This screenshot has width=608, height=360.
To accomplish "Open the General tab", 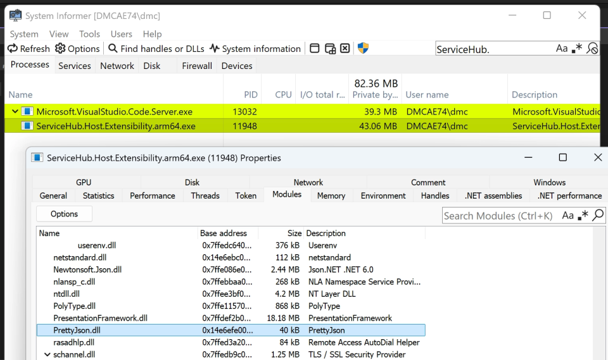I will [x=53, y=196].
